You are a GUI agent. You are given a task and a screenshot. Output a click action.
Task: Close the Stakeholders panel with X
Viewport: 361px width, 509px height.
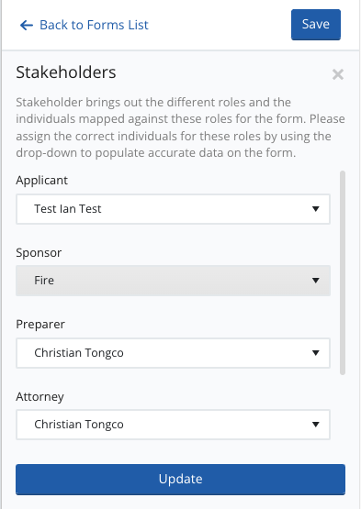point(338,74)
